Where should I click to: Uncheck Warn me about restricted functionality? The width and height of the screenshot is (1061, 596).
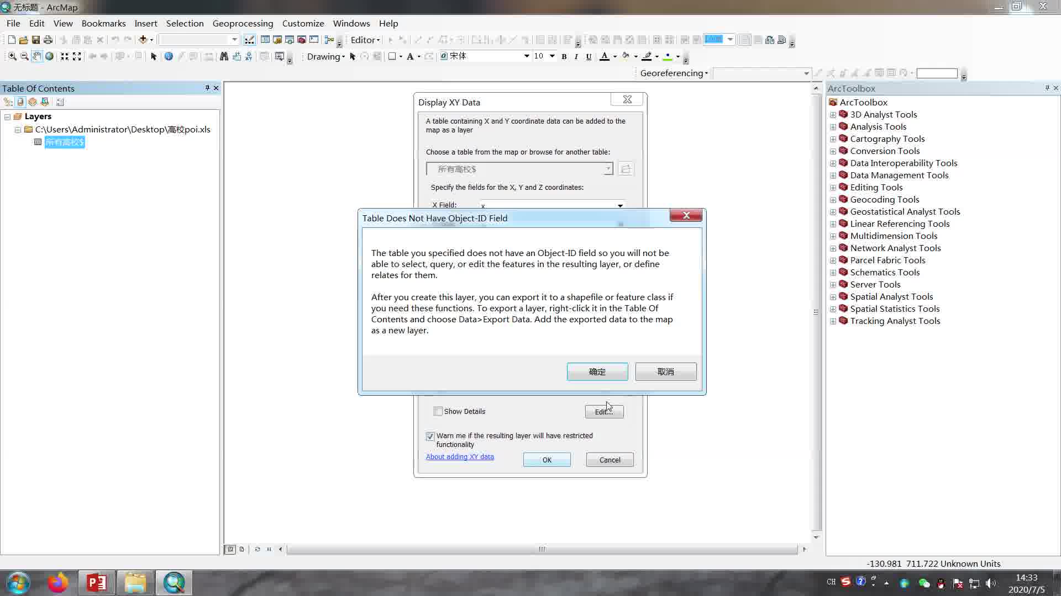click(430, 436)
